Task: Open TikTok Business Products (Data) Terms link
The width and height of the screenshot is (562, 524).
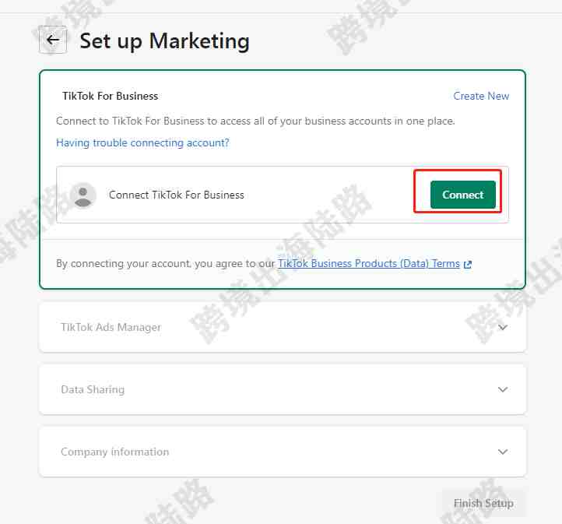Action: [368, 264]
